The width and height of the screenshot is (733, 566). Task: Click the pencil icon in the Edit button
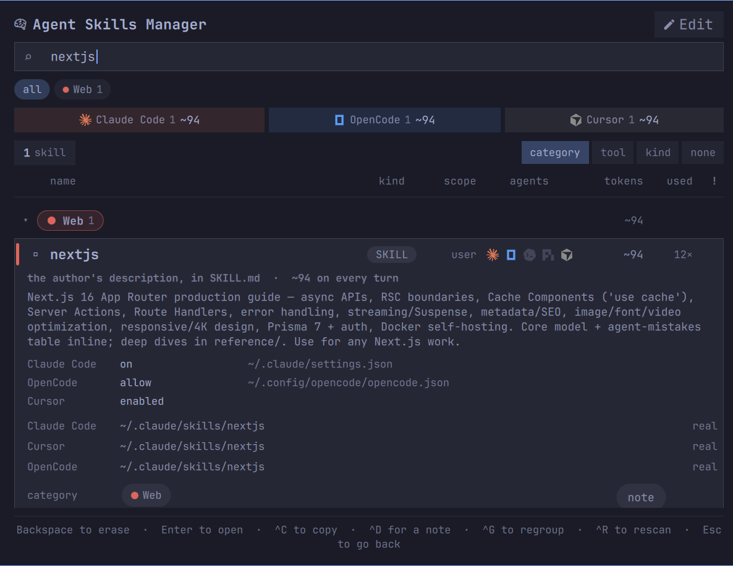(669, 25)
